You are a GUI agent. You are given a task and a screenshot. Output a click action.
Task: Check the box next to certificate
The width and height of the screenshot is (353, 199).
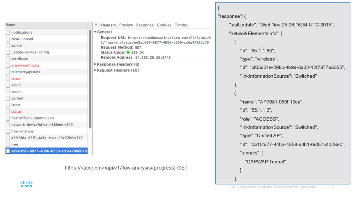click(8, 59)
